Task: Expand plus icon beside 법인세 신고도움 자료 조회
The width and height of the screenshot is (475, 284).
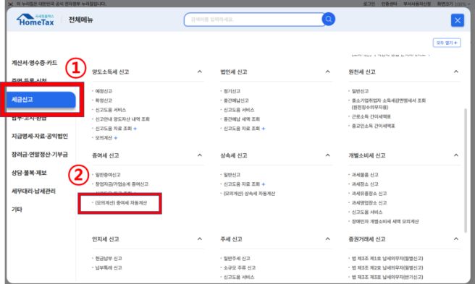Action: click(x=264, y=129)
